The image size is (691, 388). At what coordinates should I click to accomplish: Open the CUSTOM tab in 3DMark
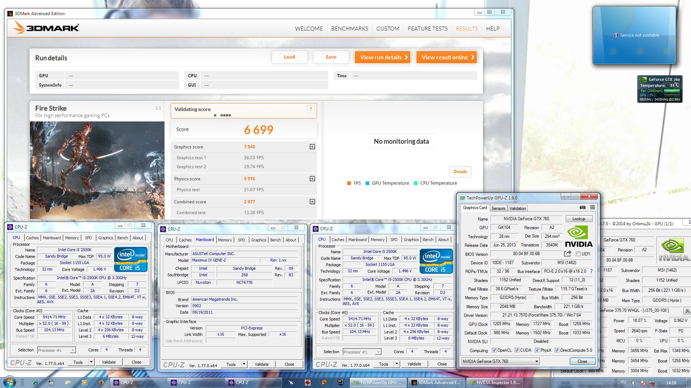388,28
